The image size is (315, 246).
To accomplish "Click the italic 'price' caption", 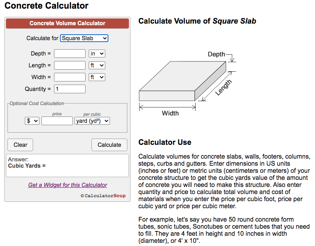I will [57, 114].
